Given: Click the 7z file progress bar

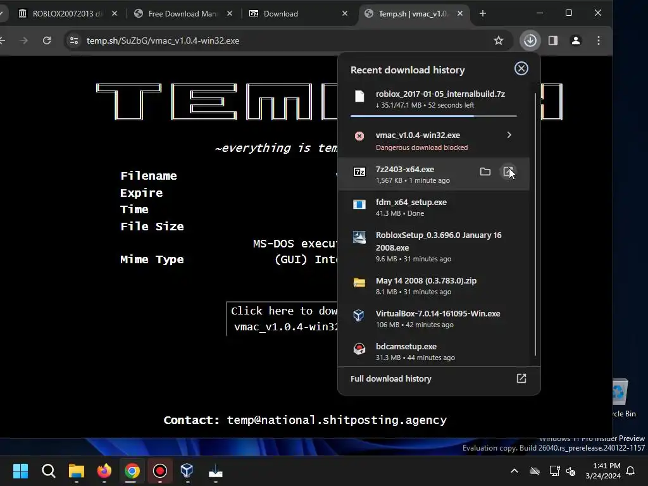Looking at the screenshot, I should pos(434,116).
